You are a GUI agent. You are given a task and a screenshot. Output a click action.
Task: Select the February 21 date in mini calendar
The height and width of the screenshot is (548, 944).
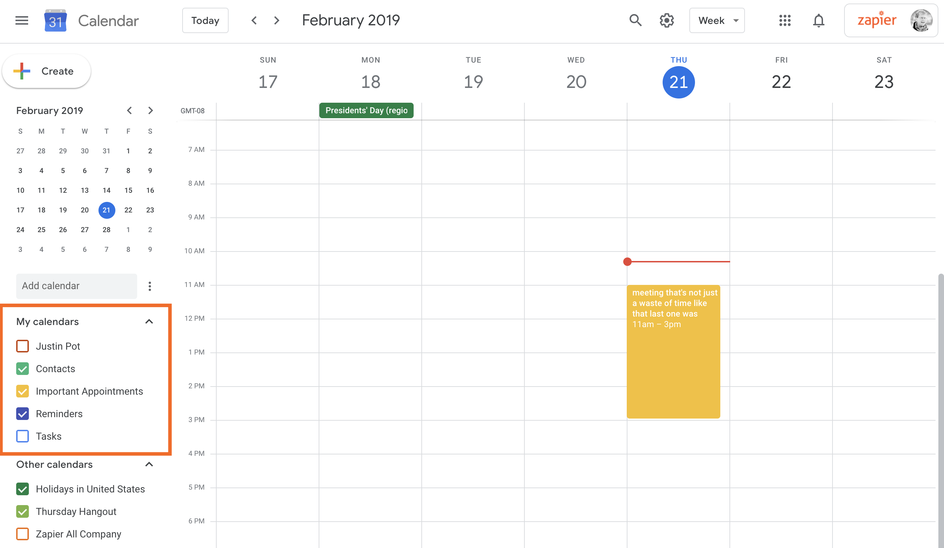[x=106, y=209]
